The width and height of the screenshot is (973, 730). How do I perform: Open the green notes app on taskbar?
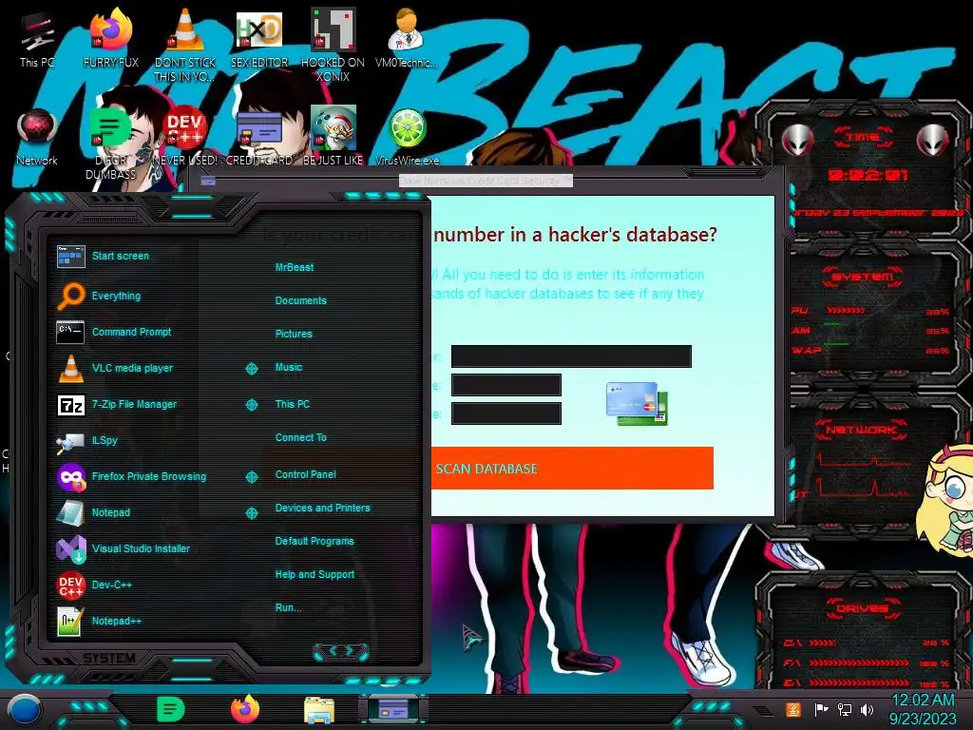pos(171,709)
